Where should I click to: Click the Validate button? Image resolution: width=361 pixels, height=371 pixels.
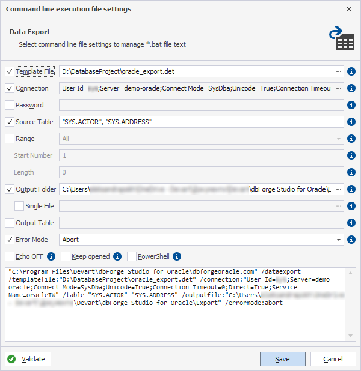[x=28, y=359]
